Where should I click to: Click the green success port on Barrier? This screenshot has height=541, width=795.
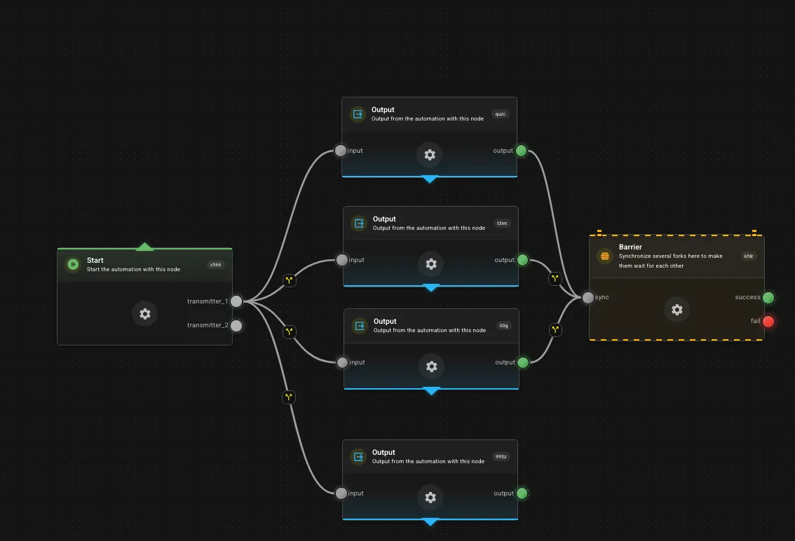pos(768,298)
